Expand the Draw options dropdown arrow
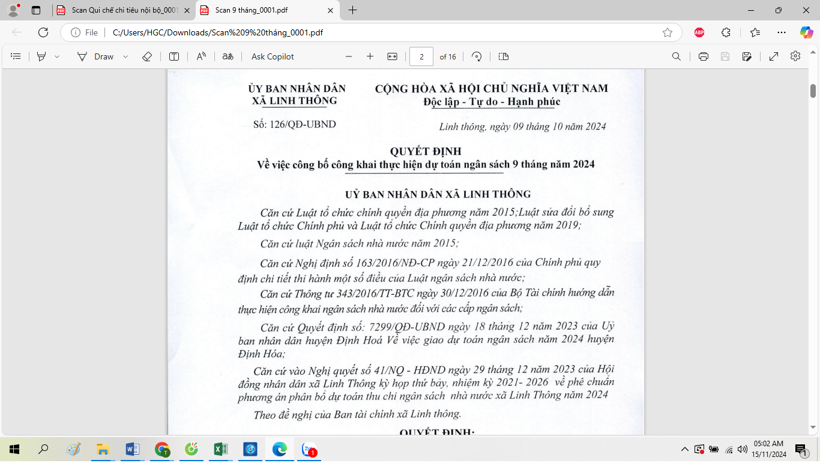Image resolution: width=820 pixels, height=472 pixels. coord(125,56)
